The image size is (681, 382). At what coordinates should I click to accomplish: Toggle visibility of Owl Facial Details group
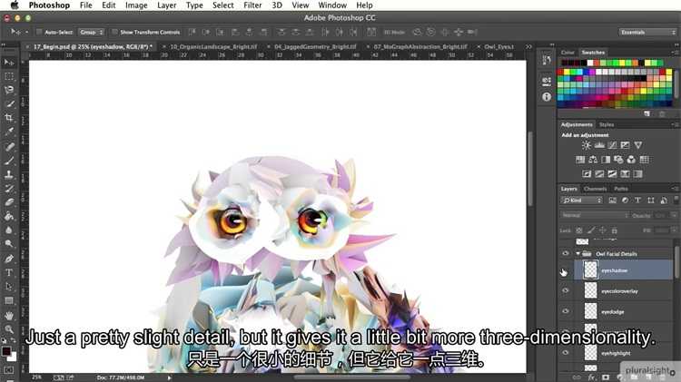point(565,253)
